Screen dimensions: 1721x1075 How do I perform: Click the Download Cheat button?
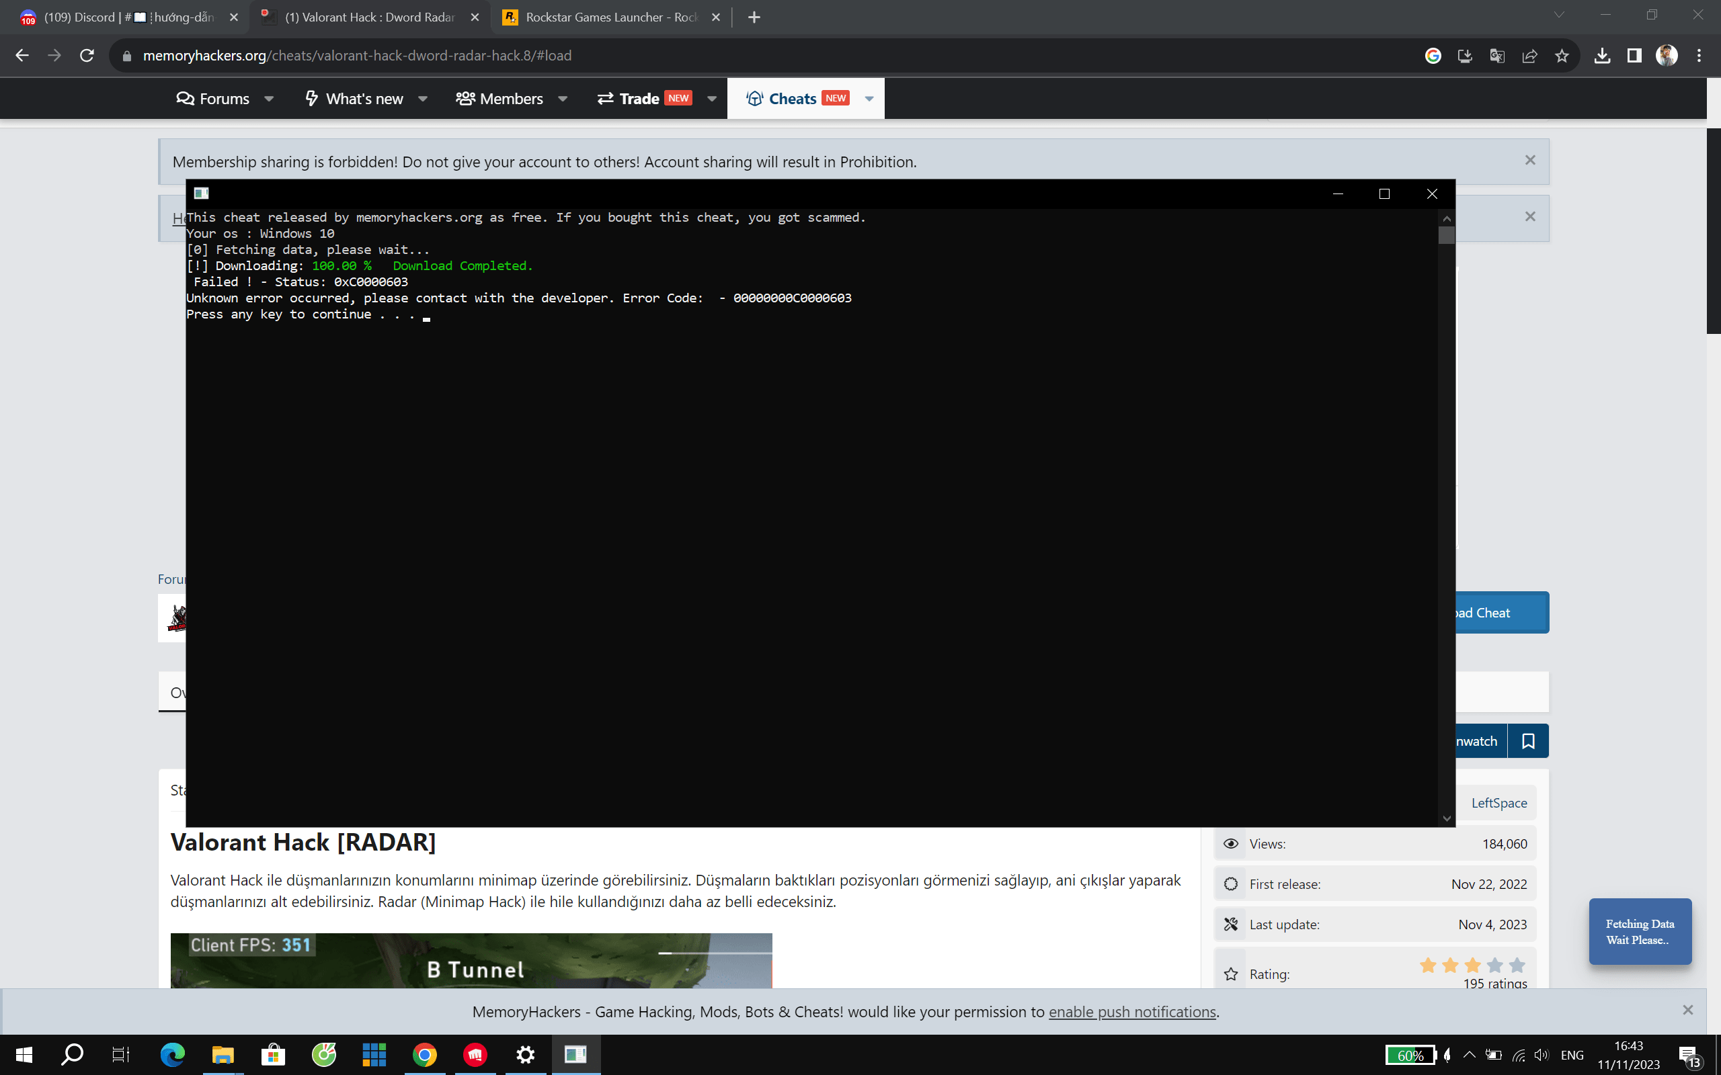pyautogui.click(x=1502, y=613)
